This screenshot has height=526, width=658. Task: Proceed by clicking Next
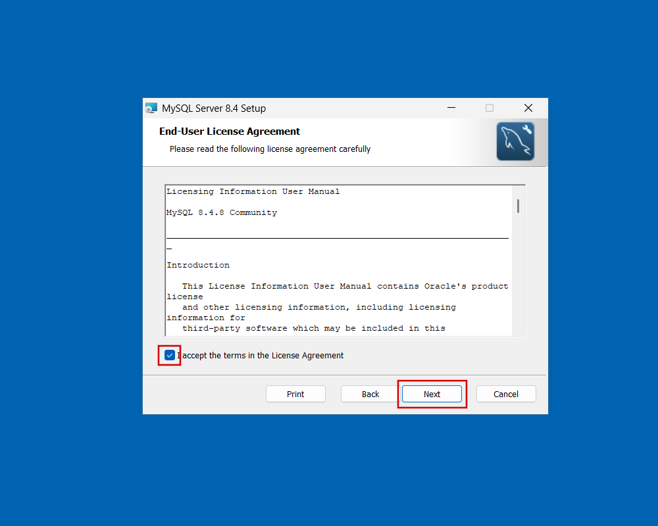(432, 394)
